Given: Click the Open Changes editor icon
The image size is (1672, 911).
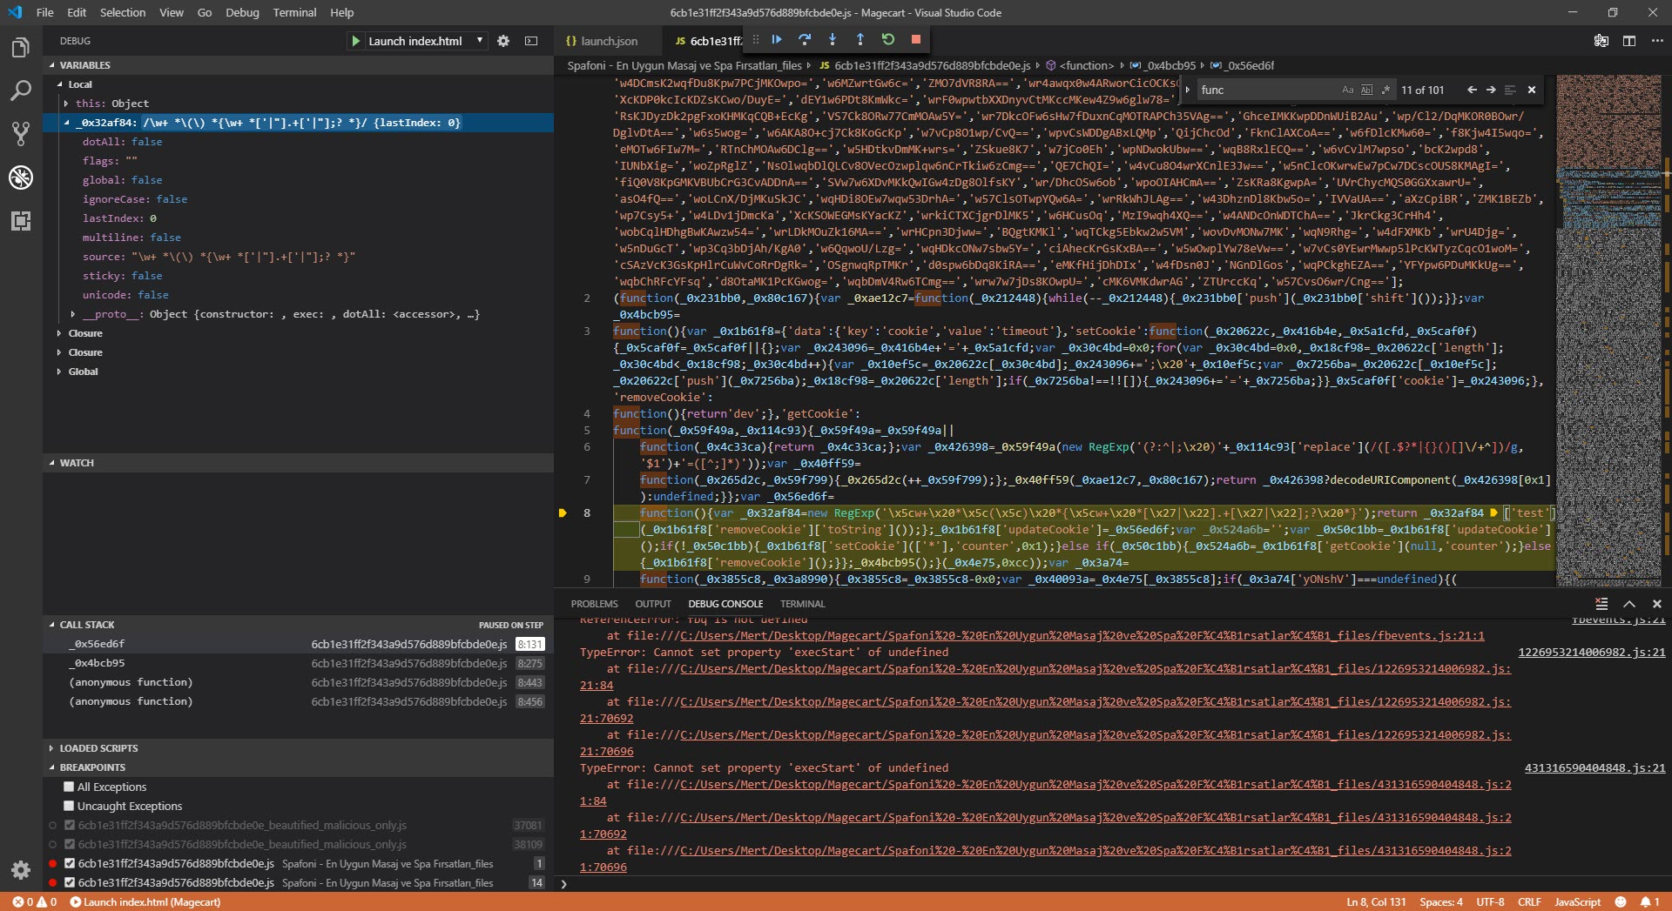Looking at the screenshot, I should point(1601,41).
